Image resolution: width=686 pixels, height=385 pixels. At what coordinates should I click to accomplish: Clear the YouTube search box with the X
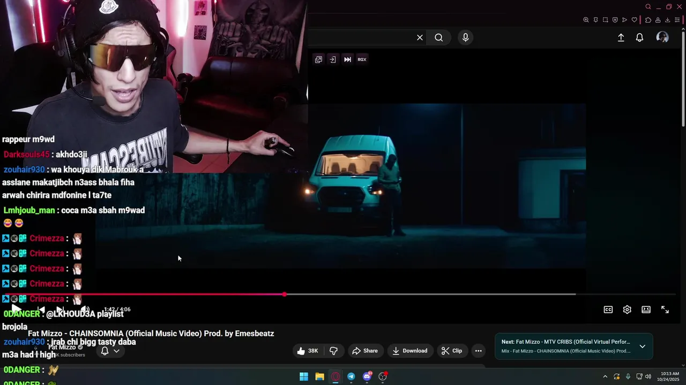point(420,37)
